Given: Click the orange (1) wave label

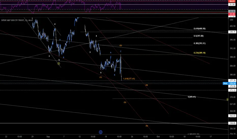Looking at the screenshot, I should pos(101,77).
